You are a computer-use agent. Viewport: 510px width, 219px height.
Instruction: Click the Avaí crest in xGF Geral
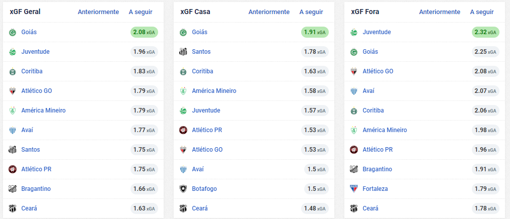(13, 131)
